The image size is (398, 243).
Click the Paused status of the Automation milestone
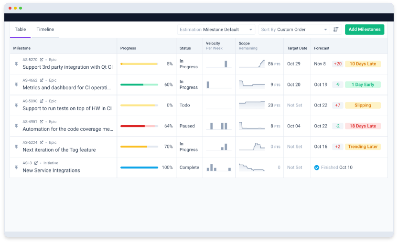point(187,126)
